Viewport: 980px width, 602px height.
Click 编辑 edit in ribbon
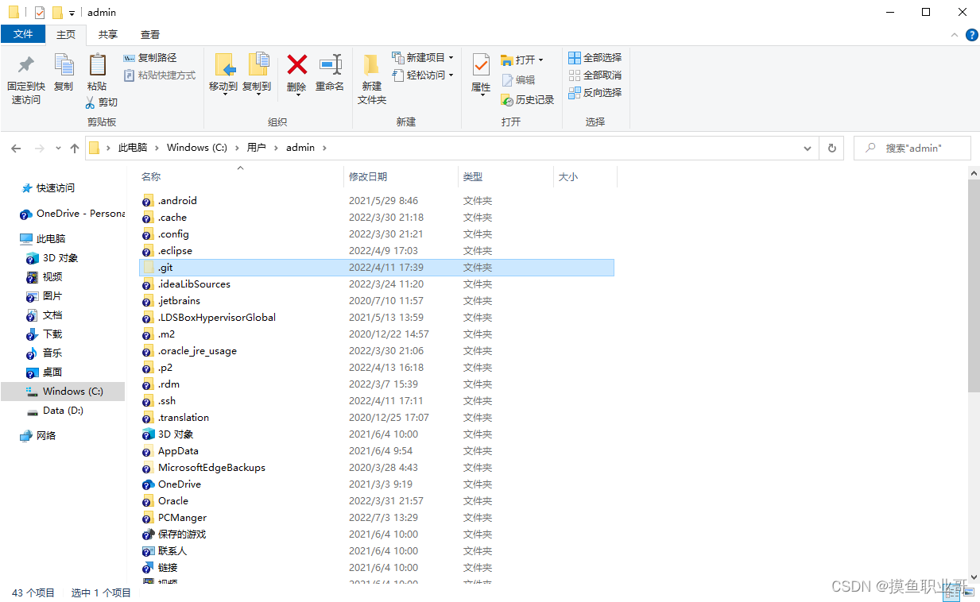coord(518,80)
